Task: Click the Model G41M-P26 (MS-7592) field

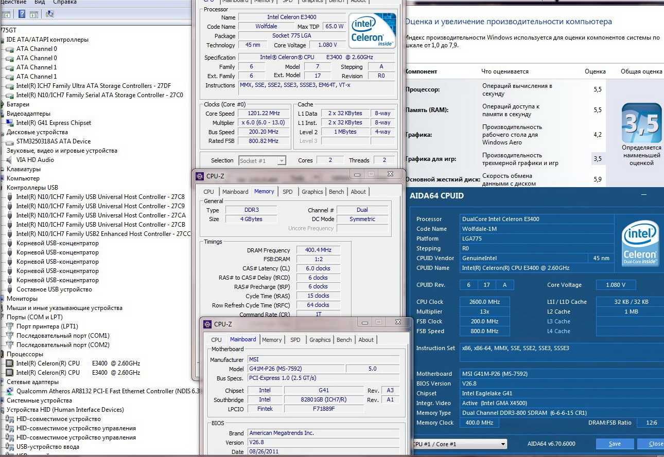Action: click(295, 369)
